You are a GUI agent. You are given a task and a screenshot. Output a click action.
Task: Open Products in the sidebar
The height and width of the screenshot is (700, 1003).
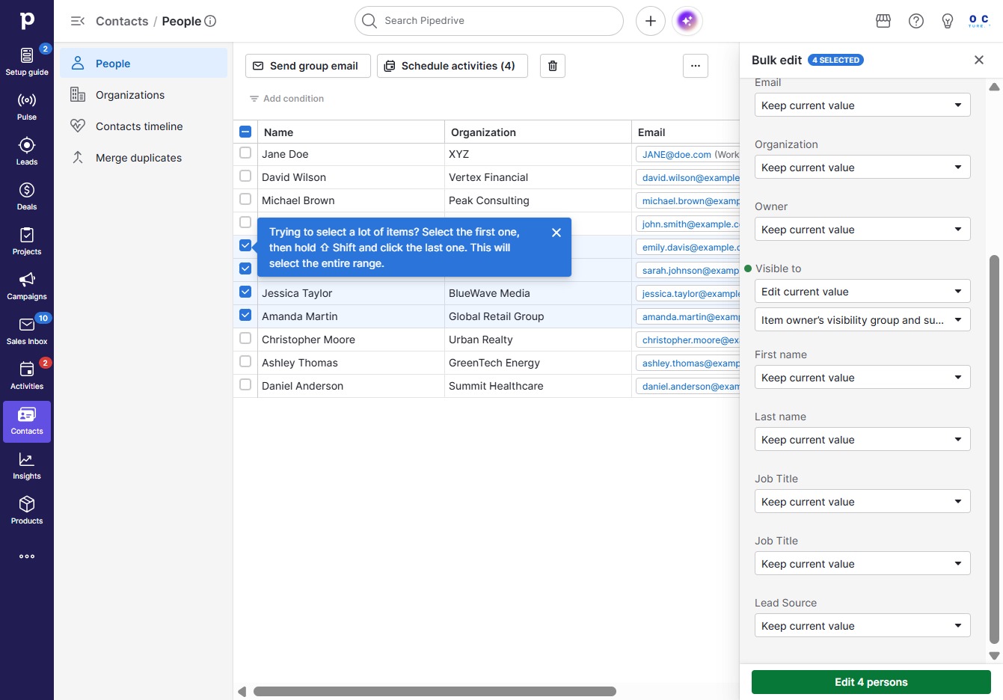(27, 510)
